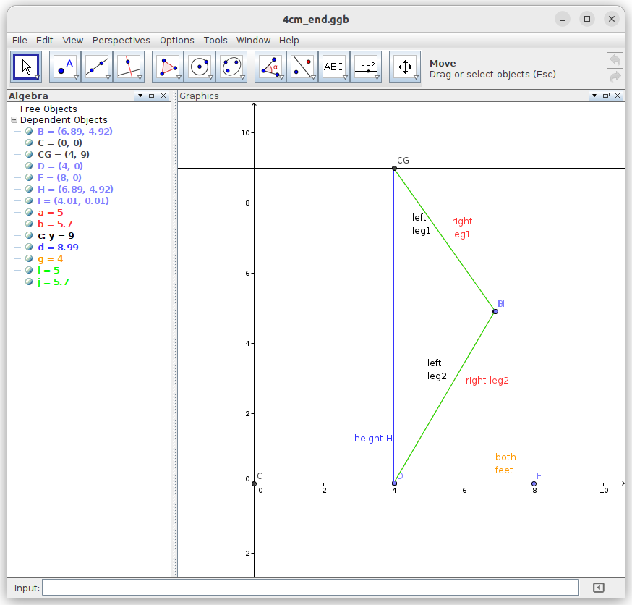Click the 'right leg2' red label
Viewport: 632px width, 605px height.
coord(487,381)
